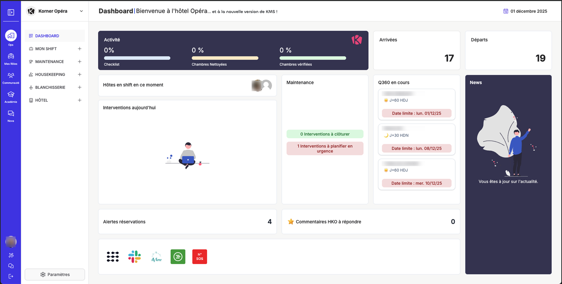562x284 pixels.
Task: Click the Chambres vérifiées progress bar
Action: (x=313, y=58)
